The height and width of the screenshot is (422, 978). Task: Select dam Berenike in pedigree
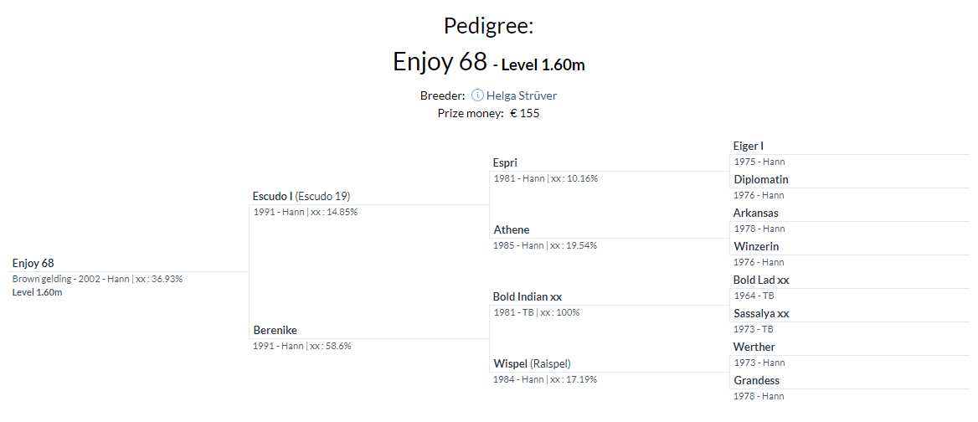[x=275, y=330]
